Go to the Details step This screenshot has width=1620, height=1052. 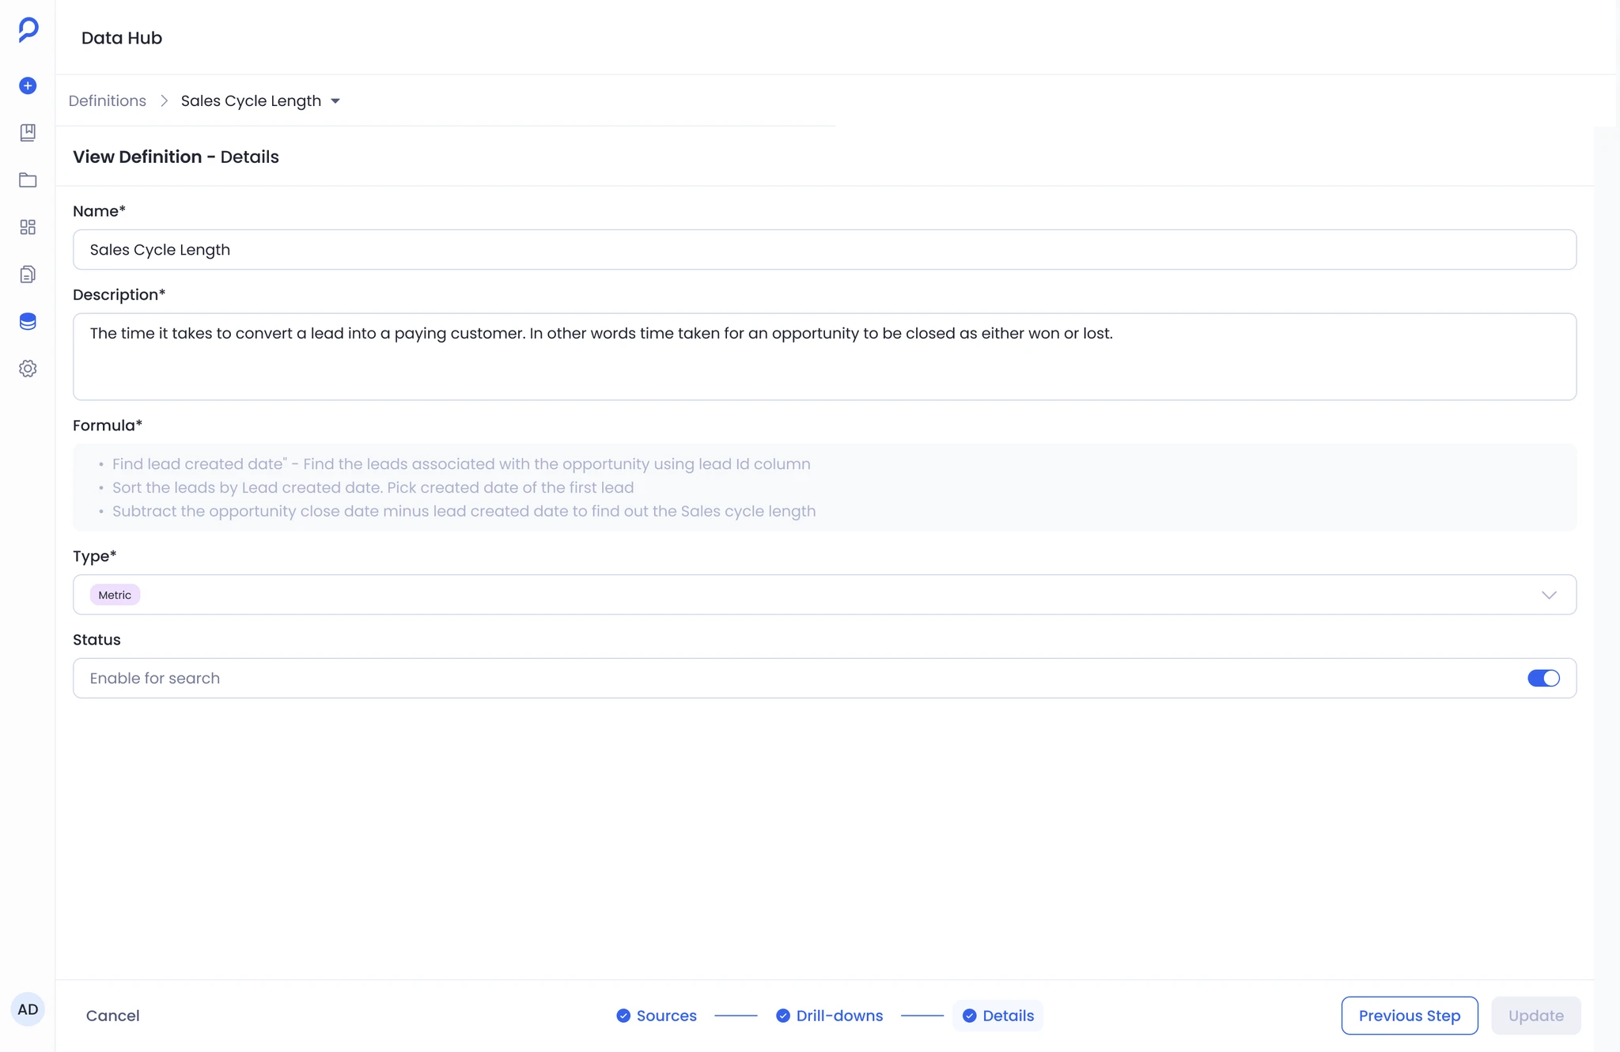(x=998, y=1016)
